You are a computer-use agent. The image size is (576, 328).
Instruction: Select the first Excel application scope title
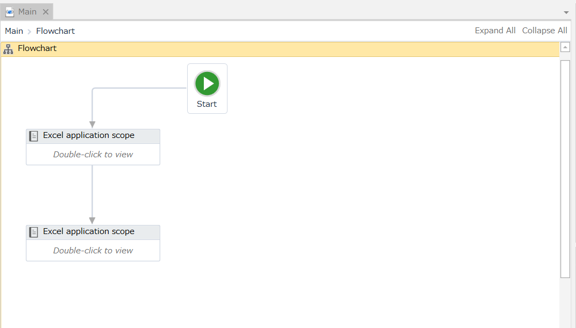point(89,135)
